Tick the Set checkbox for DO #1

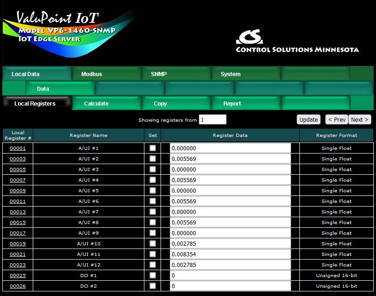point(153,275)
